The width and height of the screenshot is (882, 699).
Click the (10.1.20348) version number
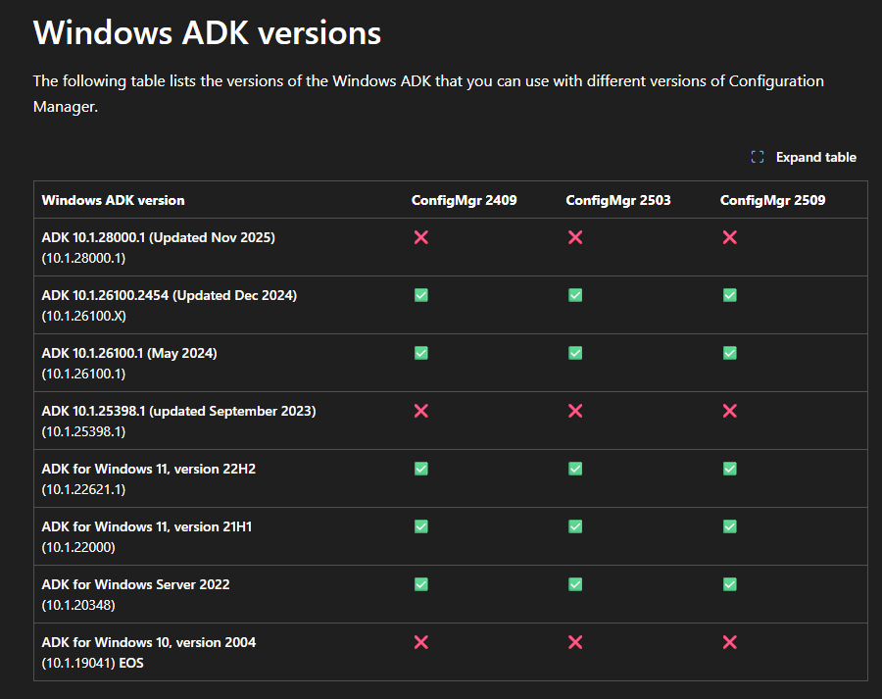(78, 606)
